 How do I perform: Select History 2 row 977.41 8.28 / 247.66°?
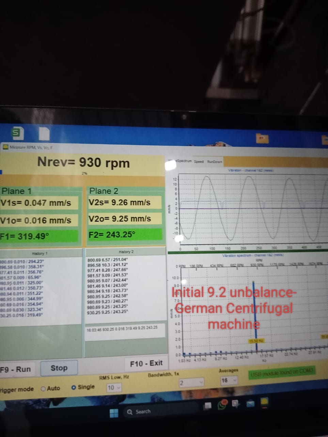point(107,270)
